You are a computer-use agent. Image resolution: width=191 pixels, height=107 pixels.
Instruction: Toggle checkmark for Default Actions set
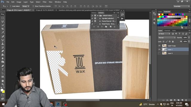point(92,15)
